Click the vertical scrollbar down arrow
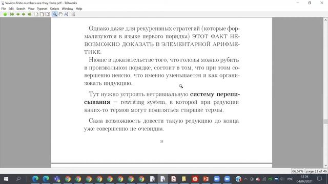This screenshot has height=184, width=328. point(325,166)
